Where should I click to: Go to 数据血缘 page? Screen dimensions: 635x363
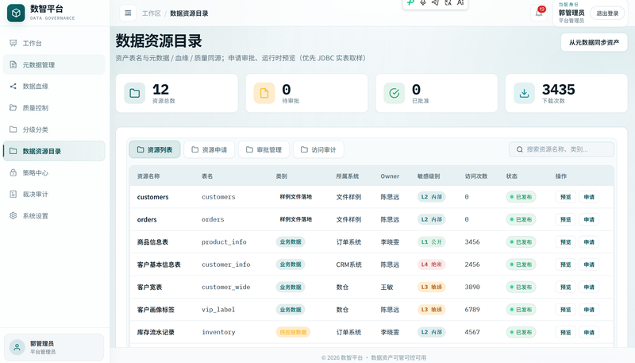coord(54,86)
